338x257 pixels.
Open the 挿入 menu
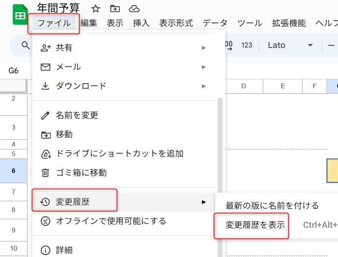[x=141, y=23]
